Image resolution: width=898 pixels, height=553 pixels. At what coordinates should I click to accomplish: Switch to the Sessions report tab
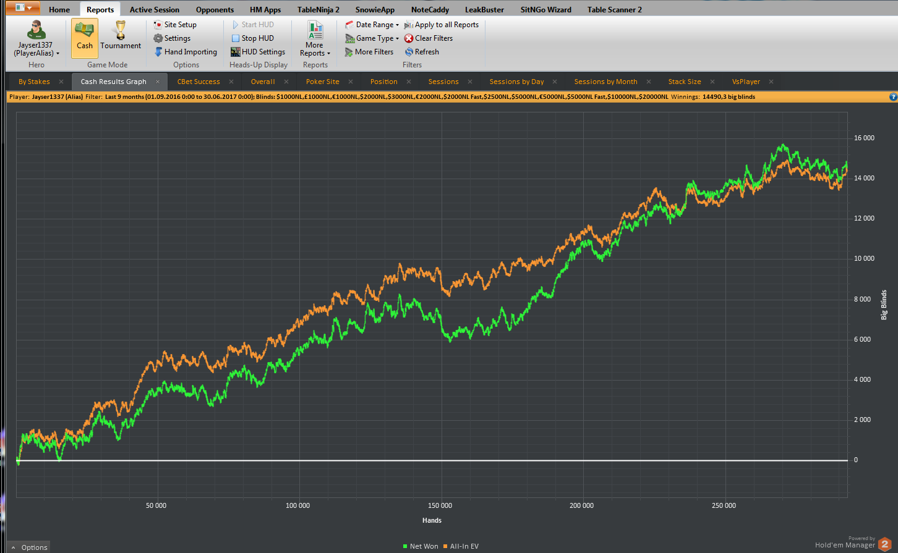tap(443, 82)
